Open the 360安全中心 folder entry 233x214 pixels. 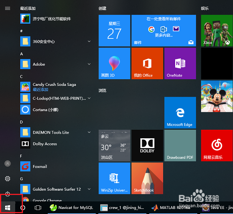point(55,42)
